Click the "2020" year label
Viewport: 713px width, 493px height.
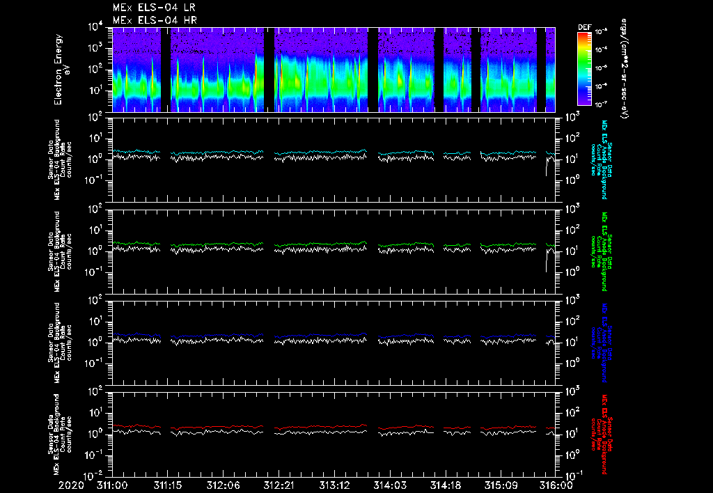[72, 485]
